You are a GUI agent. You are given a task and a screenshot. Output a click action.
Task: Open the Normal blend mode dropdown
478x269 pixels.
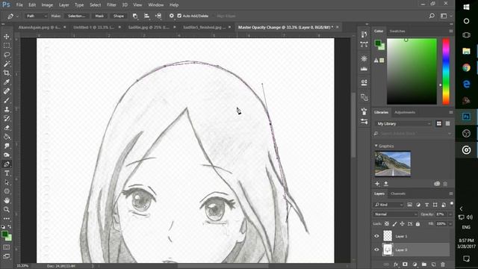point(395,214)
